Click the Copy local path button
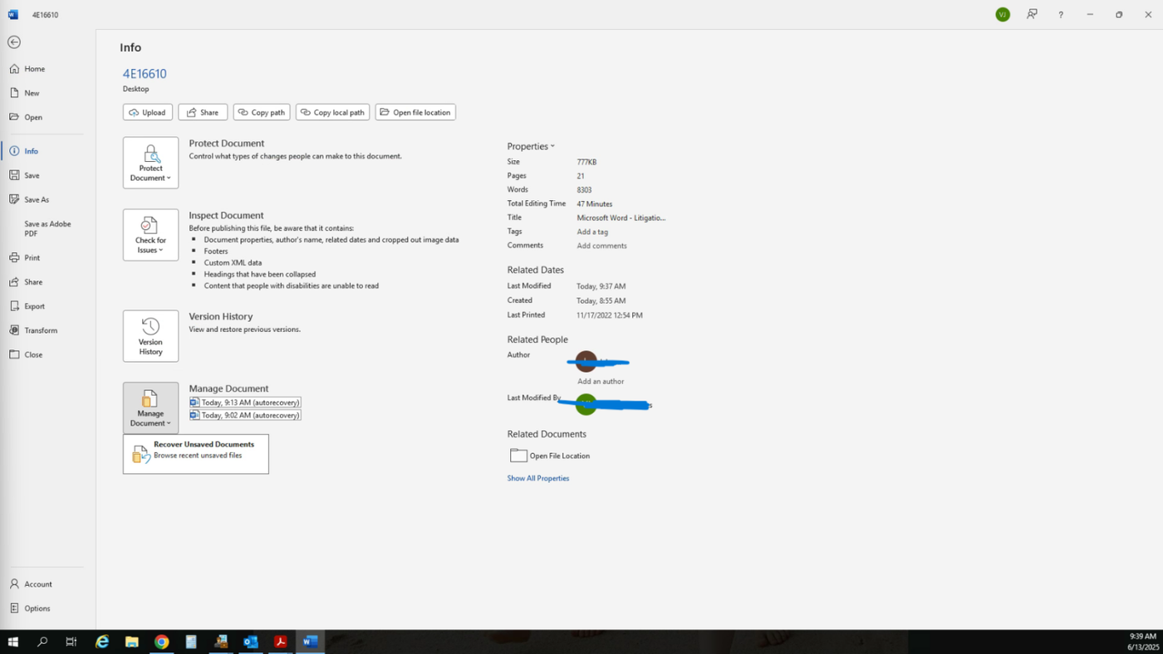Screen dimensions: 1163x654 332,112
